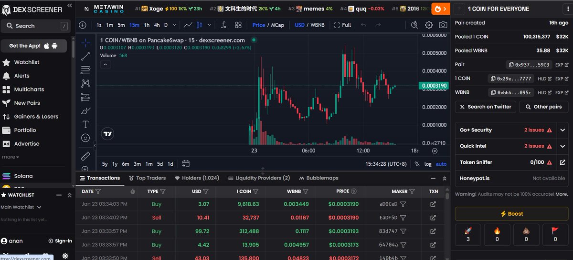Take a chart snapshot with camera icon
Image resolution: width=573 pixels, height=260 pixels.
pyautogui.click(x=443, y=25)
